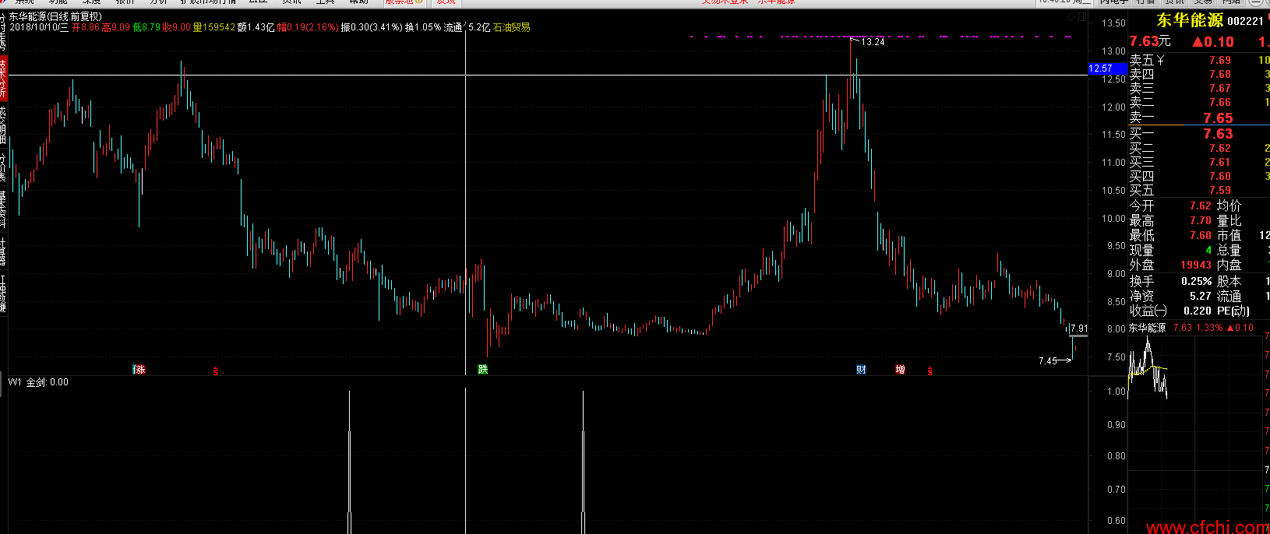
Task: Click the 13.50 label on the price axis
Action: pyautogui.click(x=1115, y=23)
